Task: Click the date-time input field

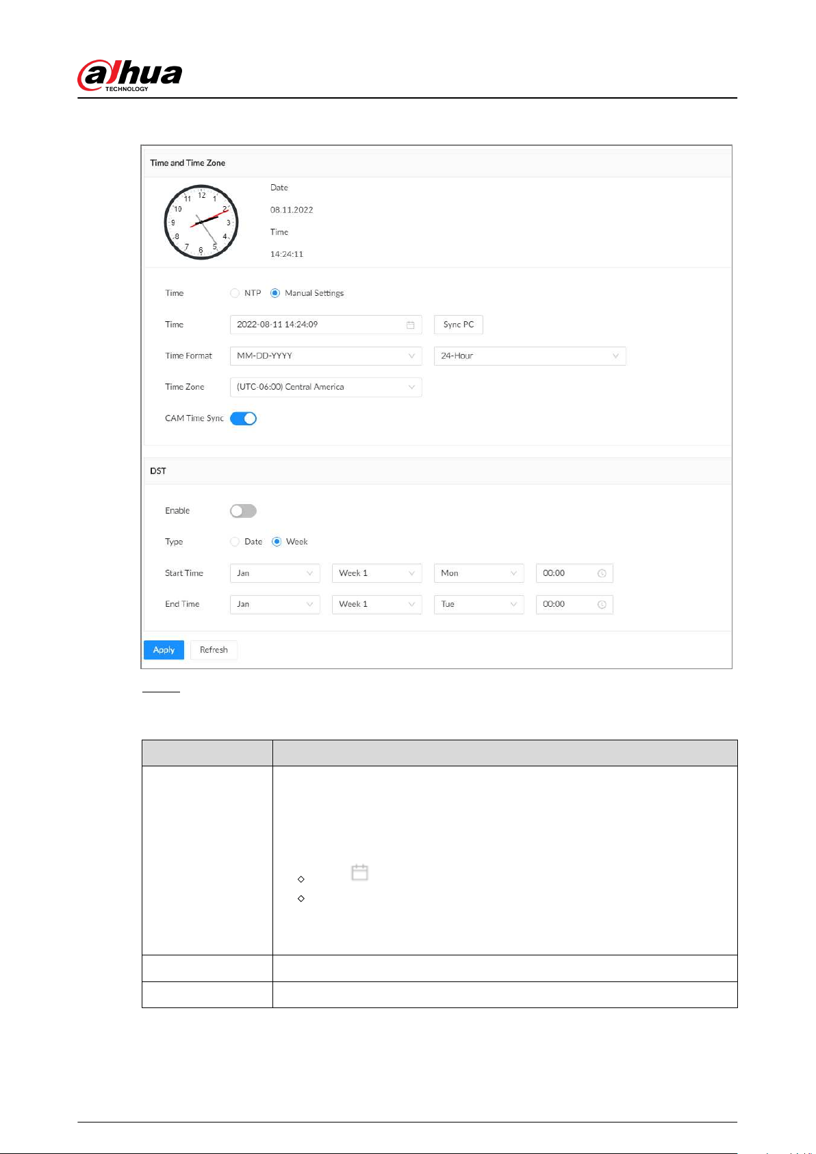Action: click(326, 325)
